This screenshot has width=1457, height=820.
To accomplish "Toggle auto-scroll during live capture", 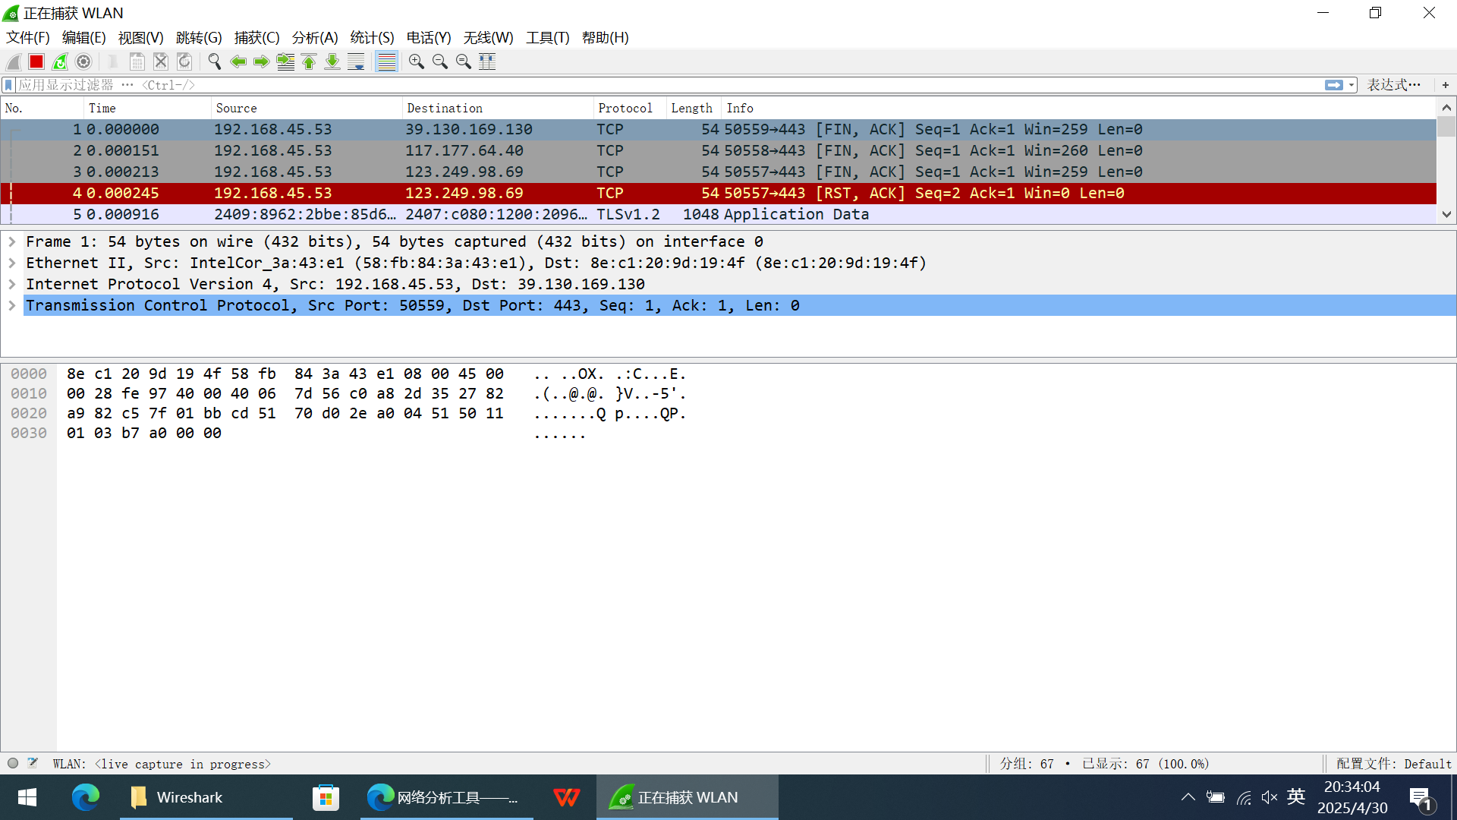I will coord(356,62).
